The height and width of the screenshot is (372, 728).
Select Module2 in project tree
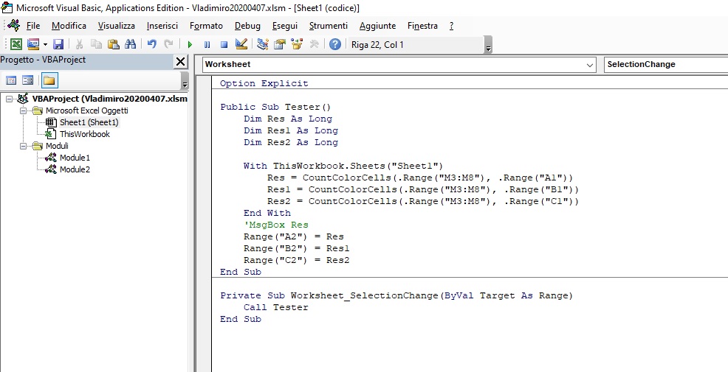click(x=75, y=169)
